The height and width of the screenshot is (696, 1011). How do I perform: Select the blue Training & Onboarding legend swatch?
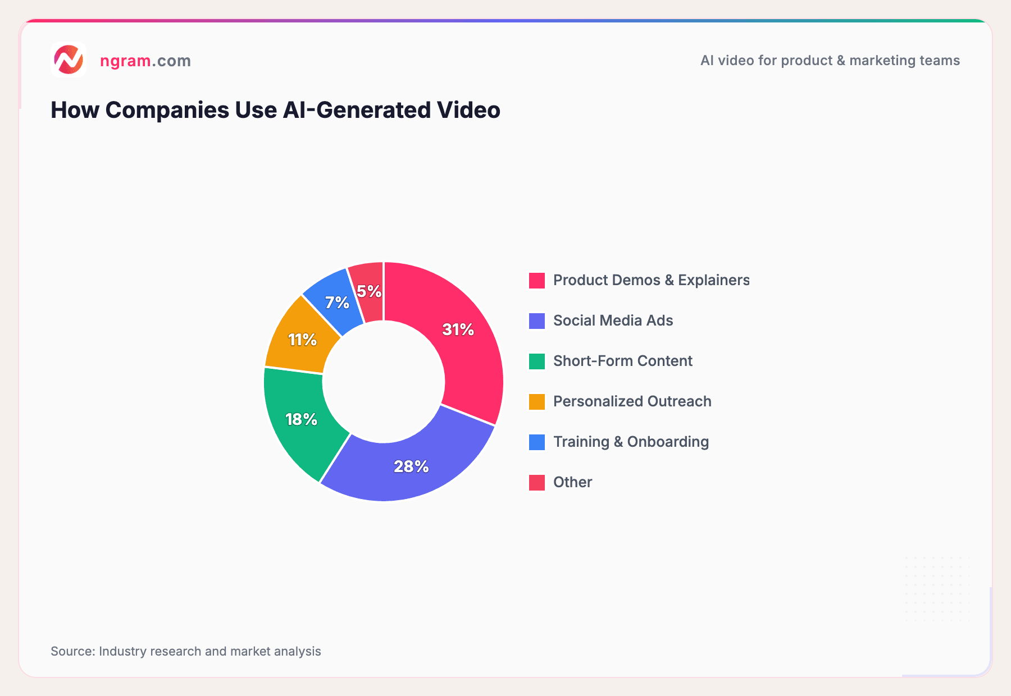pyautogui.click(x=536, y=441)
